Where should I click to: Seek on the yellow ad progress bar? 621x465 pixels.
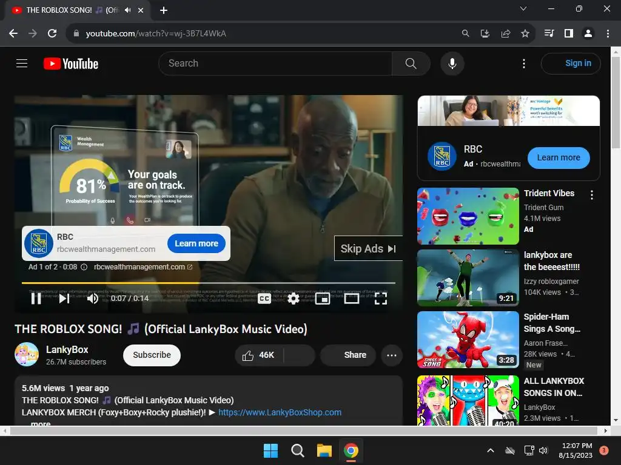[x=209, y=283]
